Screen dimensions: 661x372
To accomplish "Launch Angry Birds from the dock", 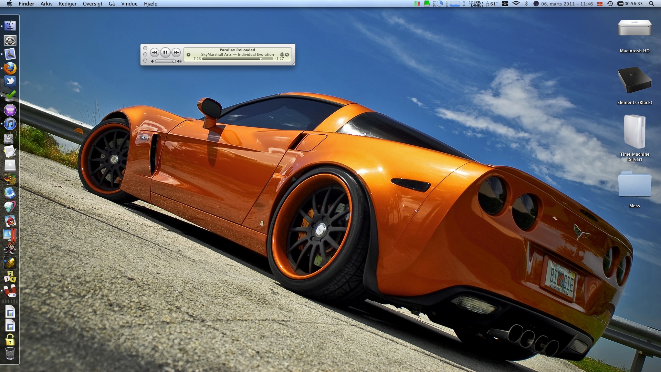I will point(10,221).
